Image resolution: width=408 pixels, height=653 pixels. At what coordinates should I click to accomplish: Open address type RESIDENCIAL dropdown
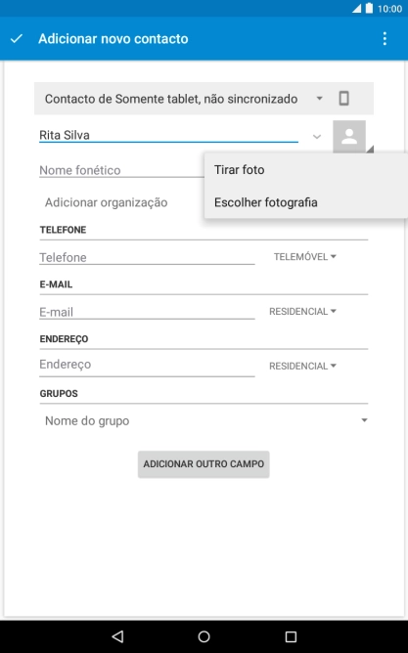tap(302, 366)
